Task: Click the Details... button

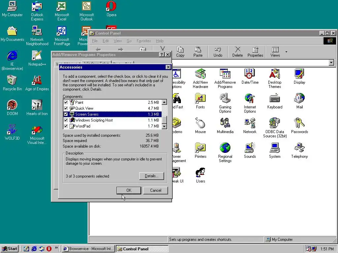Action: pyautogui.click(x=152, y=176)
